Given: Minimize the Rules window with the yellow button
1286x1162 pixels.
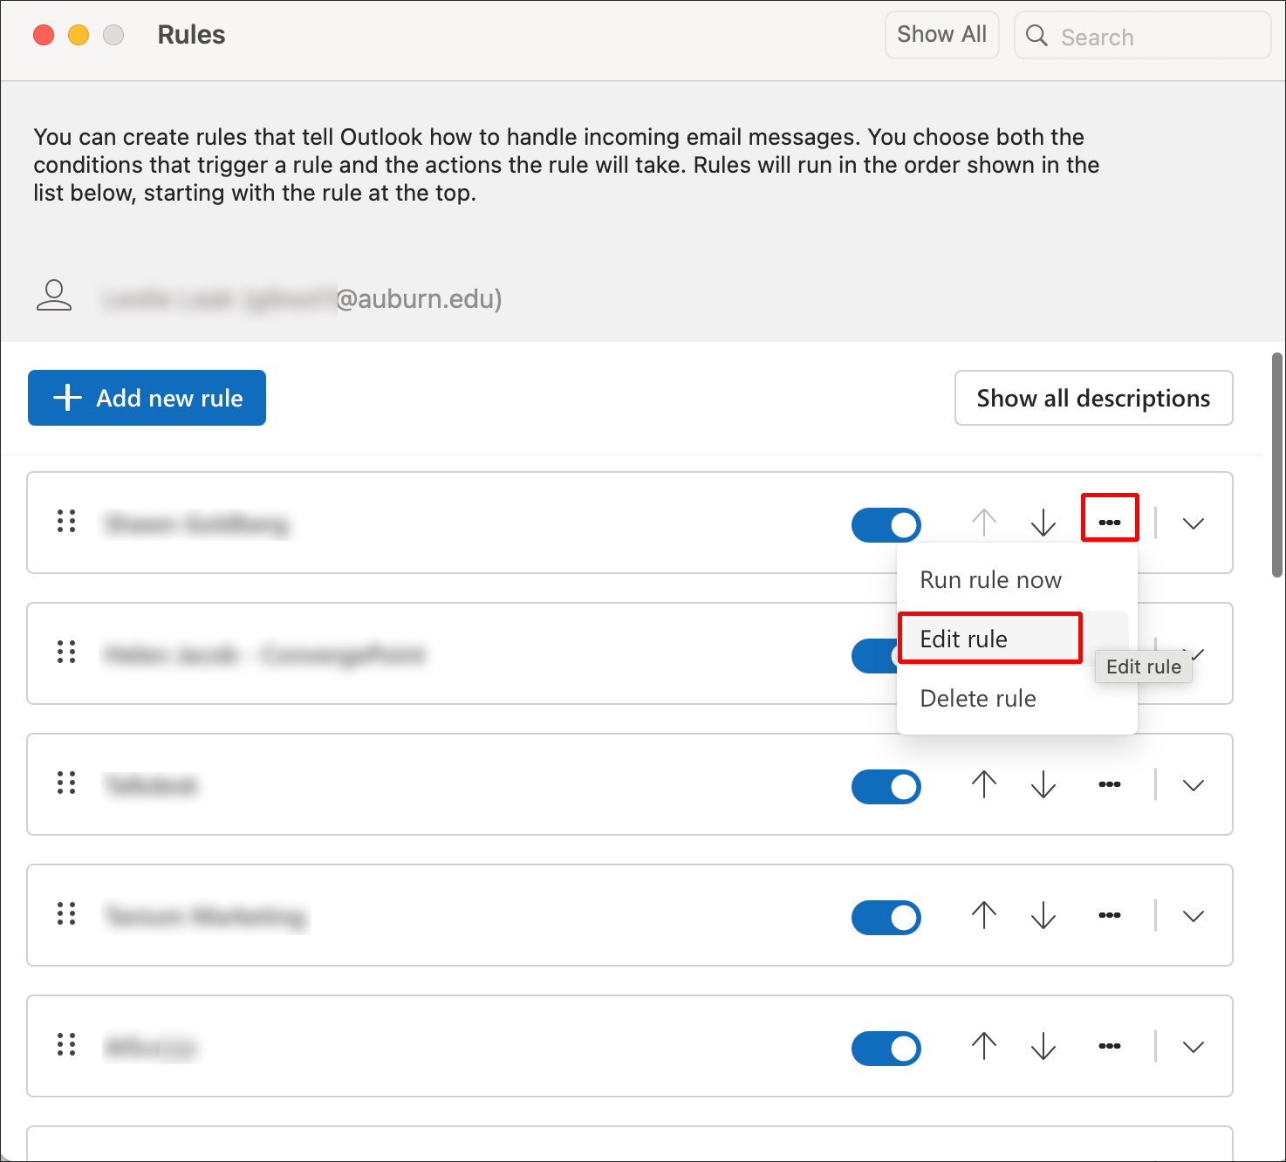Looking at the screenshot, I should point(79,35).
